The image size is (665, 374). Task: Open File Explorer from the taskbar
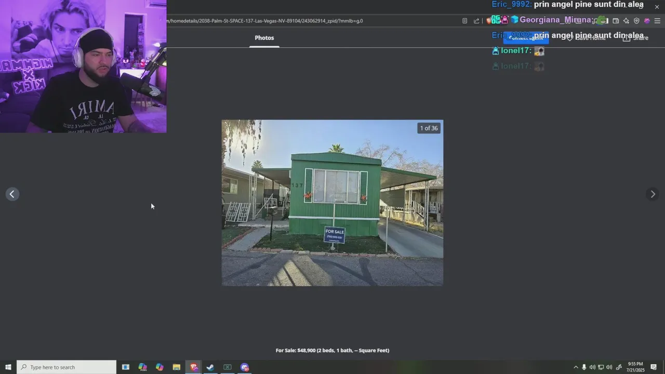[177, 367]
